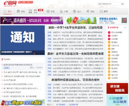The height and width of the screenshot is (106, 129).
Task: Click the megaphone icon beside 活动
Action: click(x=88, y=11)
